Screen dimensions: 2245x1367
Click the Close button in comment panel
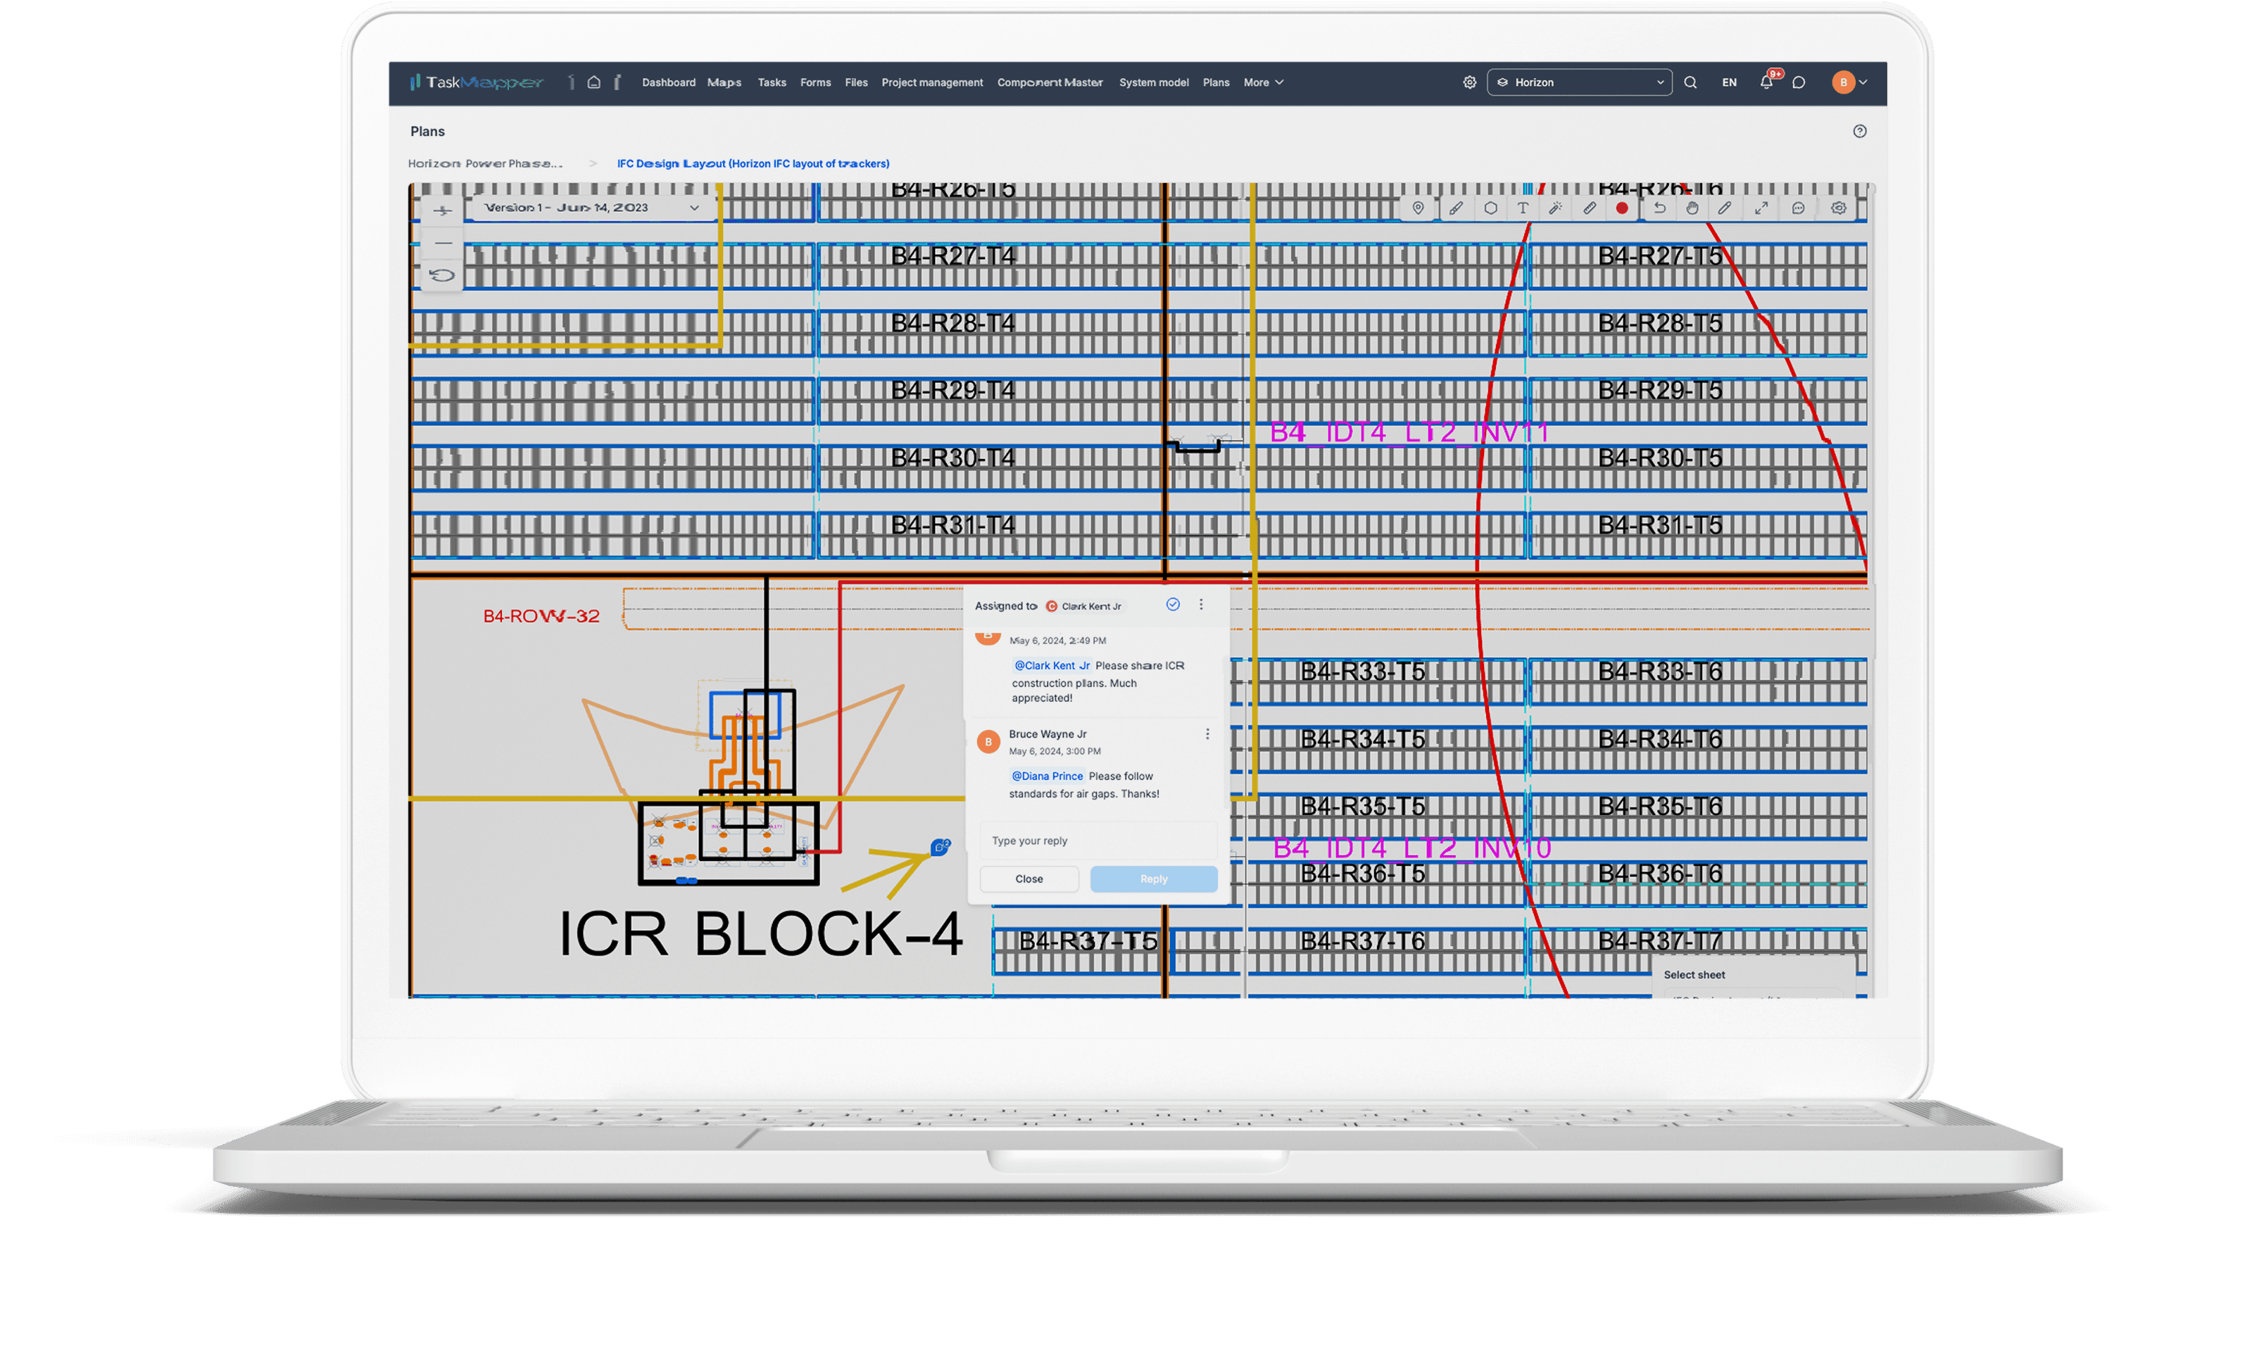tap(1029, 879)
